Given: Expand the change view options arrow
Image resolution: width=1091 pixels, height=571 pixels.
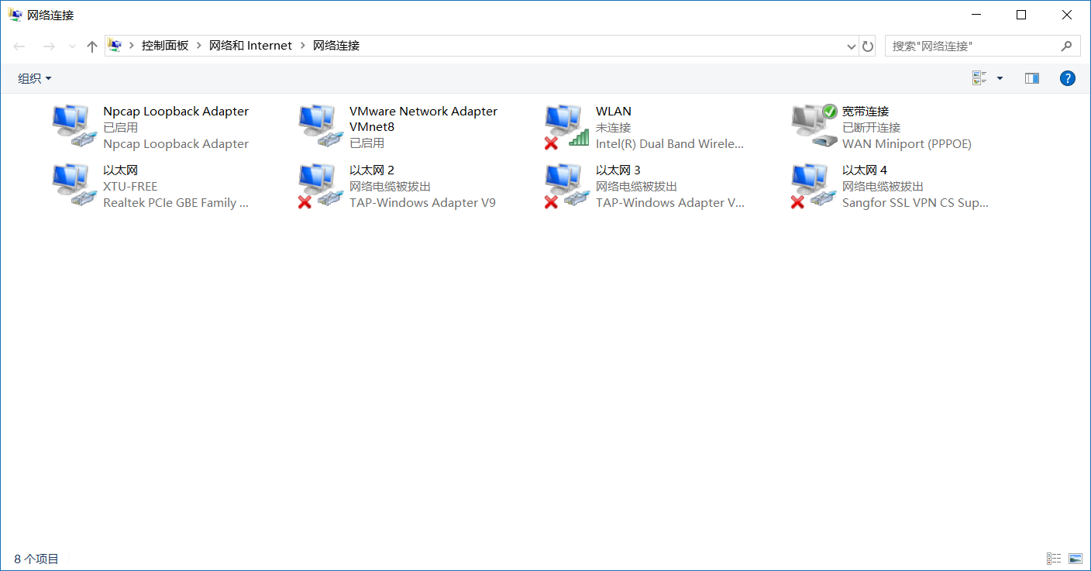Looking at the screenshot, I should click(1000, 78).
